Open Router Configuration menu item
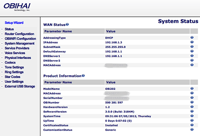The image size is (200, 136). (19, 34)
